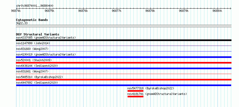This screenshot has width=239, height=107.
Task: Open the nsv520001 (Shaikh2009) label
Action: pos(34,60)
